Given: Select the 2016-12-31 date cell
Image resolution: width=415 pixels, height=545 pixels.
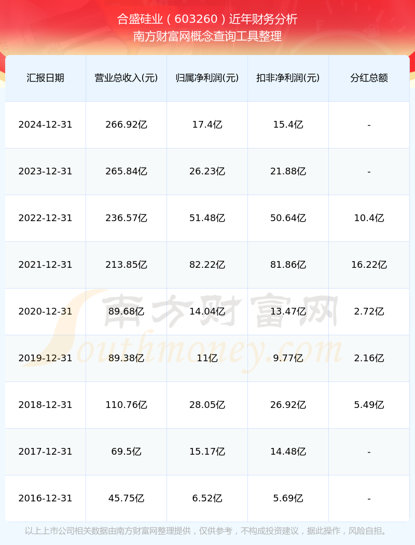Looking at the screenshot, I should pos(46,498).
